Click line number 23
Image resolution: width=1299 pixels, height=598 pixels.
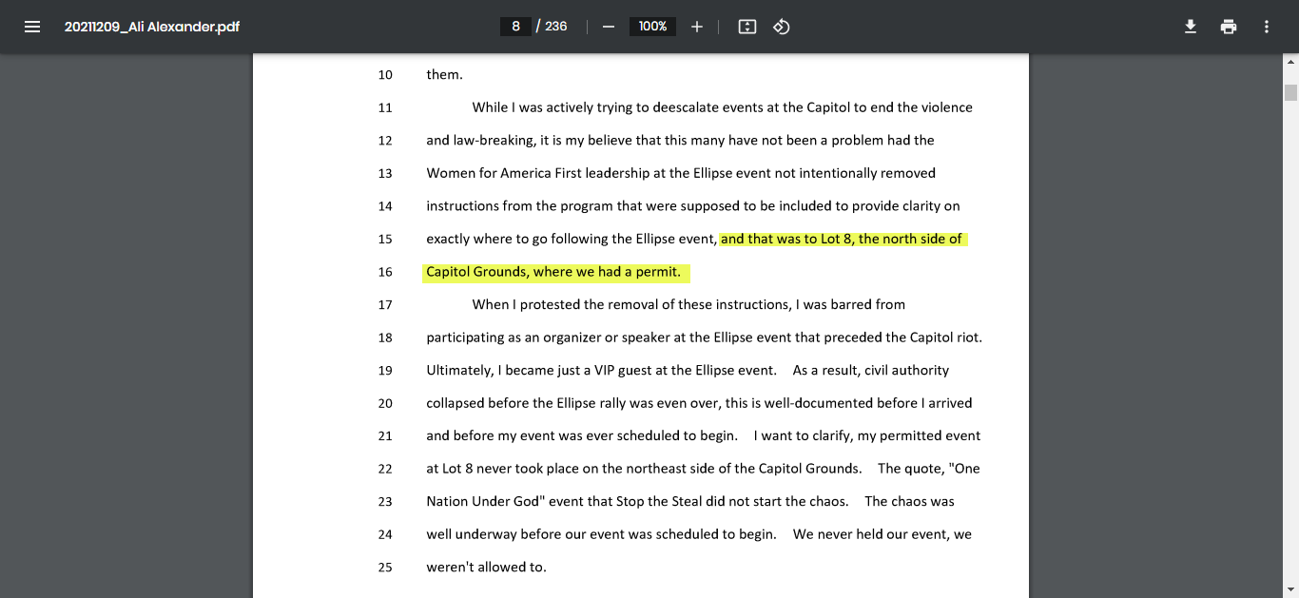coord(385,501)
